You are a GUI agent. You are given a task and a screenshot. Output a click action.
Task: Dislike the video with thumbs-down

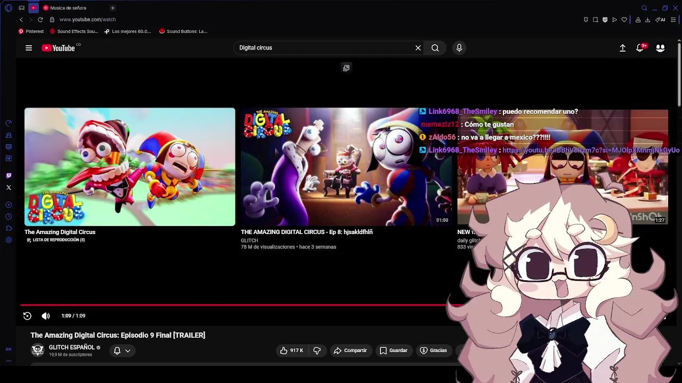tap(317, 351)
